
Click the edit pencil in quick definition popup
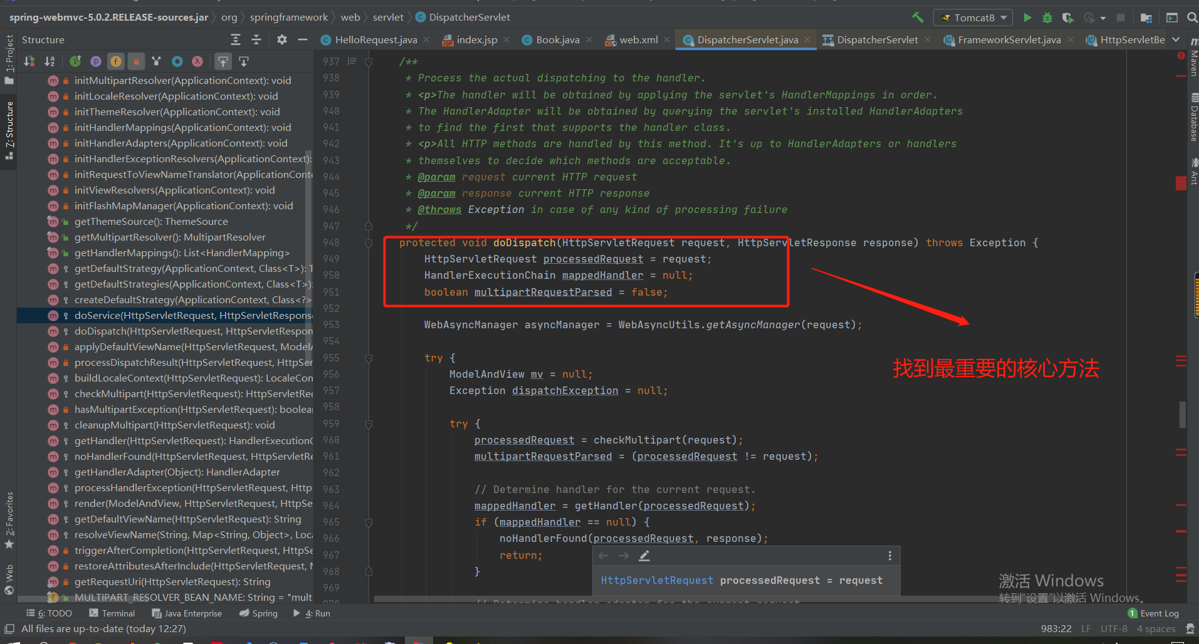pyautogui.click(x=644, y=556)
